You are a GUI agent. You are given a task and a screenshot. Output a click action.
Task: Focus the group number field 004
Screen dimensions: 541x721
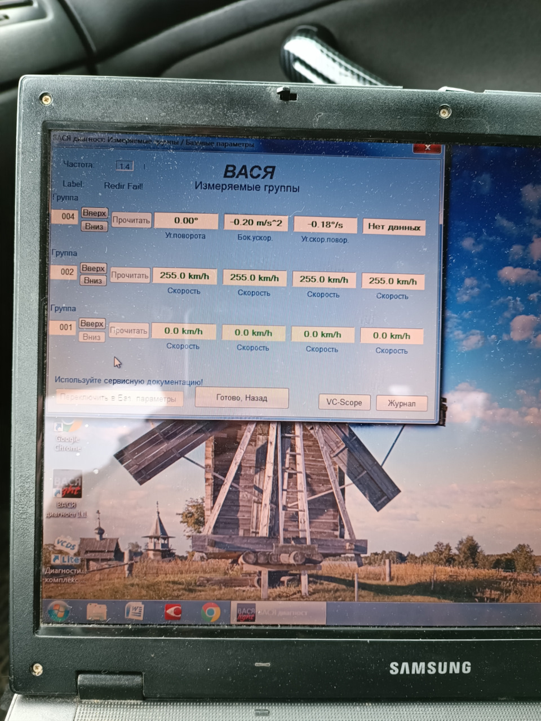[65, 216]
